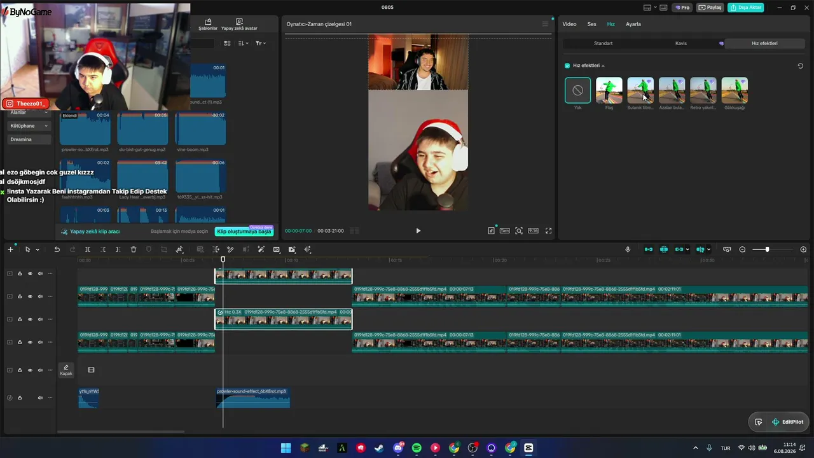Collapse the Hız efektleri section arrow
This screenshot has width=814, height=458.
(x=603, y=66)
